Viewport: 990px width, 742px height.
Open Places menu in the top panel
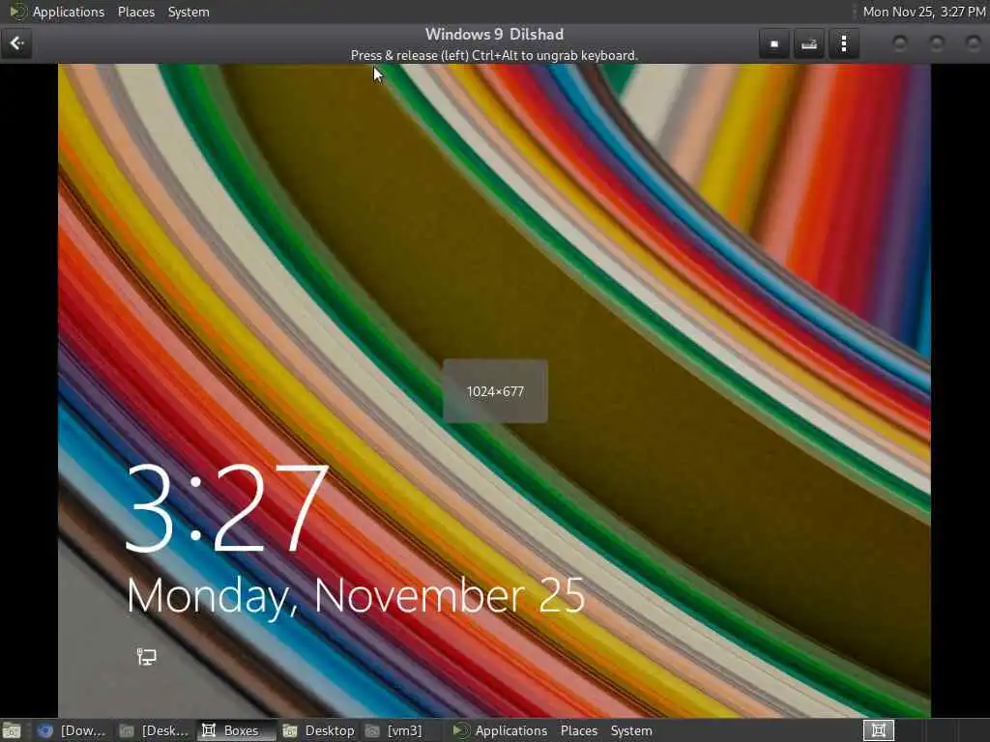tap(135, 12)
